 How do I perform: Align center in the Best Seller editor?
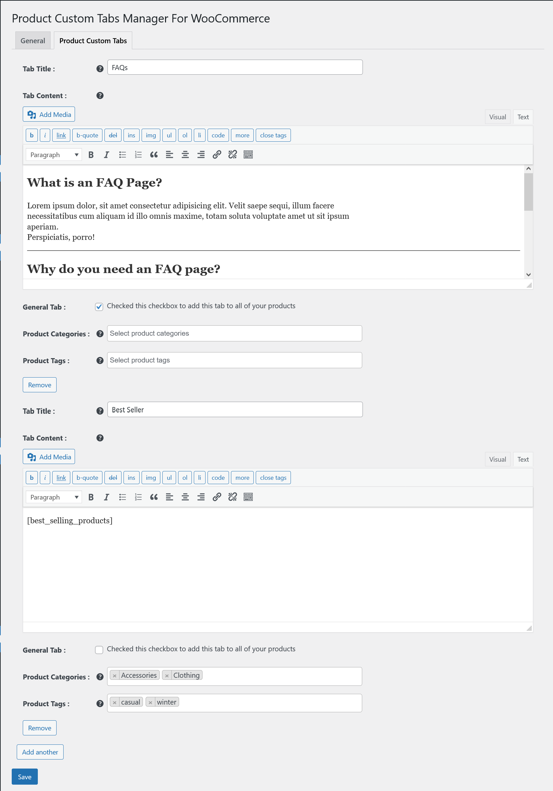pyautogui.click(x=185, y=497)
